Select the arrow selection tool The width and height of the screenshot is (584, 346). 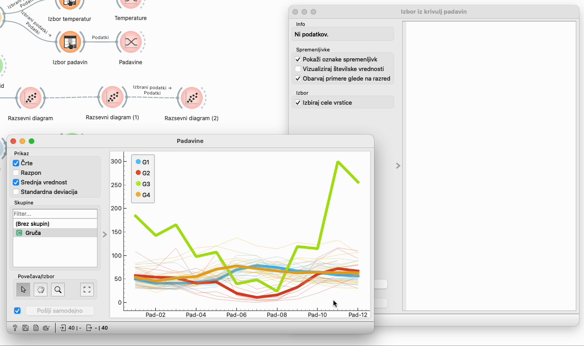coord(23,289)
